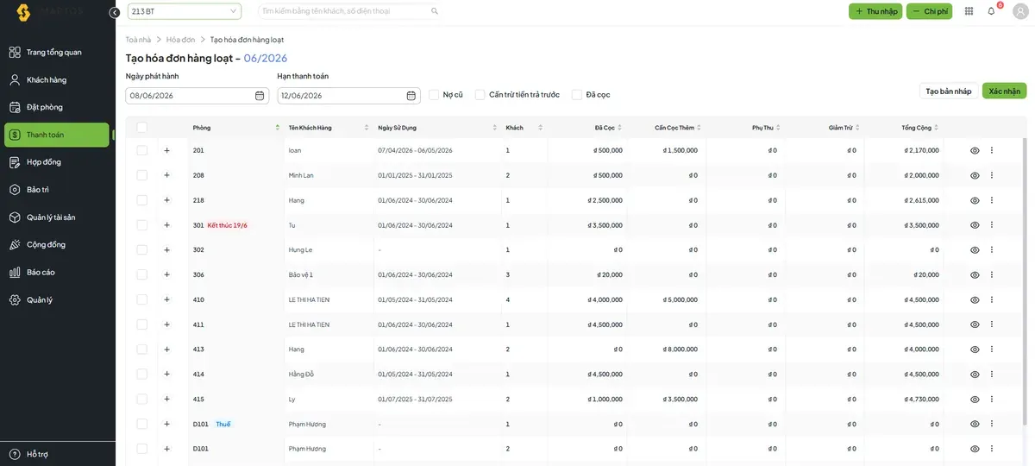
Task: Click the eye icon for room 201
Action: pos(975,150)
